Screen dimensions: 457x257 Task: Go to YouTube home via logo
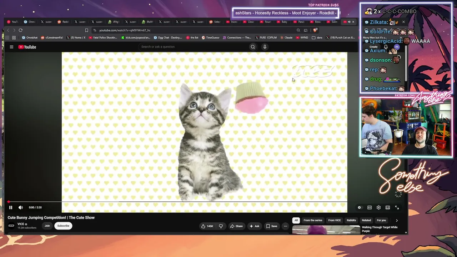click(x=27, y=47)
